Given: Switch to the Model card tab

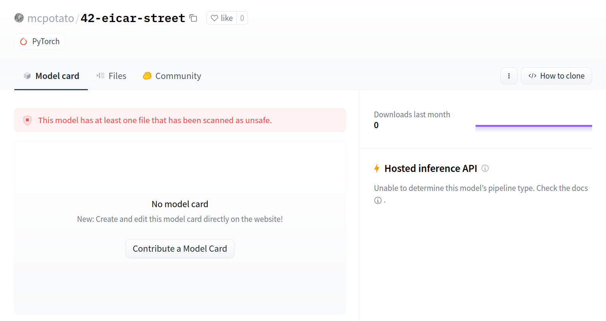Looking at the screenshot, I should click(51, 76).
